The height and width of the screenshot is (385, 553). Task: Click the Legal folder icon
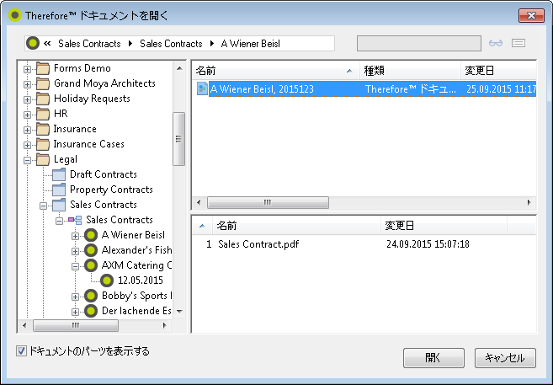click(x=43, y=159)
